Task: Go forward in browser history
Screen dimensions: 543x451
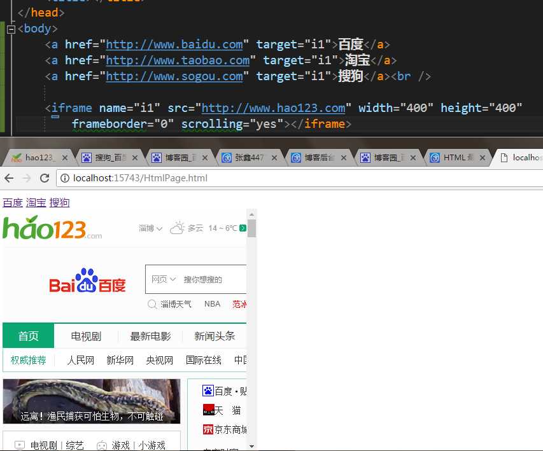Action: (27, 178)
